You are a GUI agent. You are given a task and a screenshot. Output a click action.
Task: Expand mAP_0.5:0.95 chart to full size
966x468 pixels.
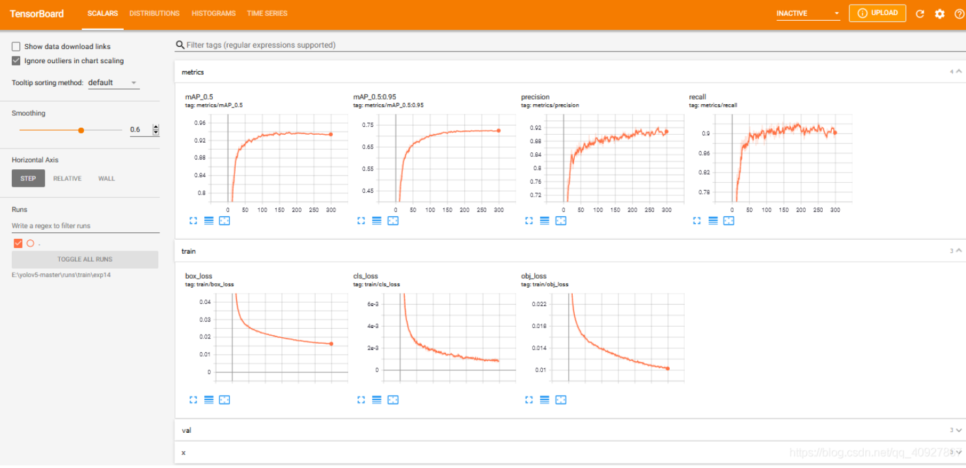point(361,221)
